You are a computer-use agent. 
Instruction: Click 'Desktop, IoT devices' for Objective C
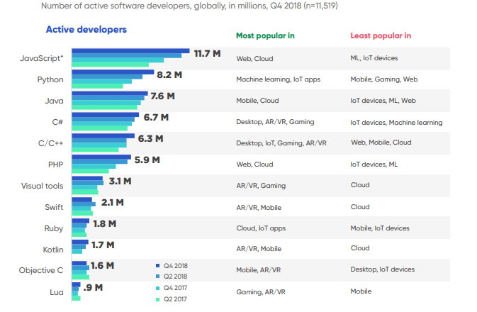pos(383,269)
